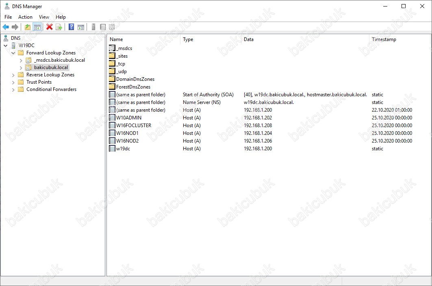Click the blue Back arrow in toolbar

pyautogui.click(x=6, y=27)
